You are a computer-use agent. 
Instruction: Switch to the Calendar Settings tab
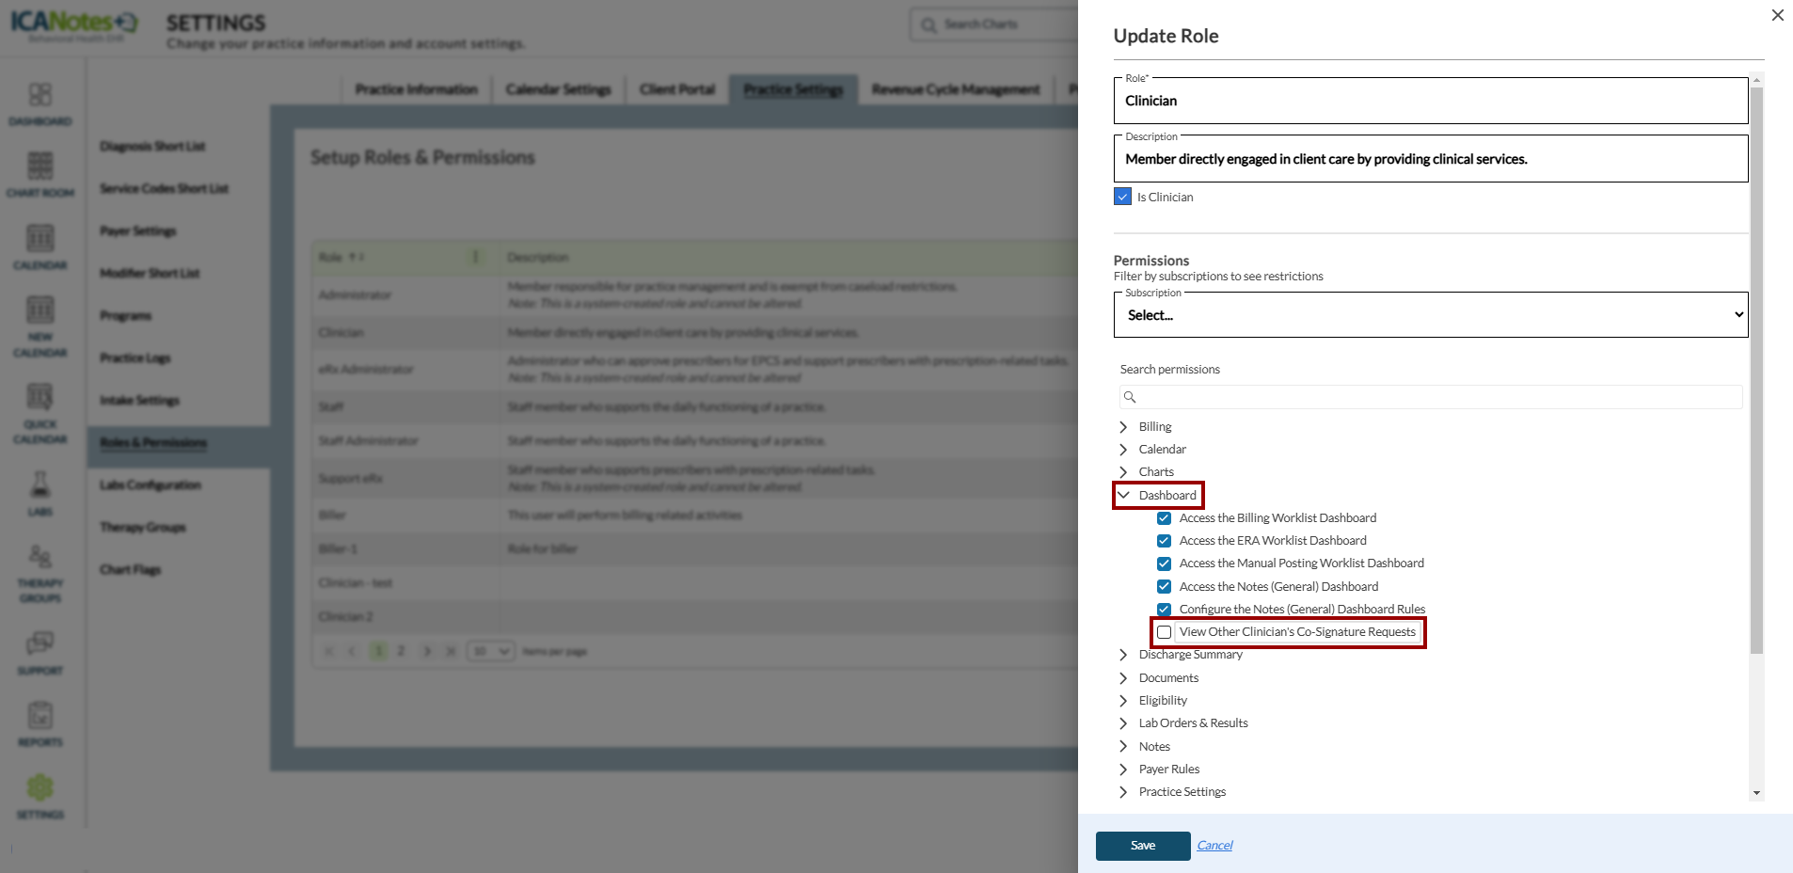pos(558,89)
